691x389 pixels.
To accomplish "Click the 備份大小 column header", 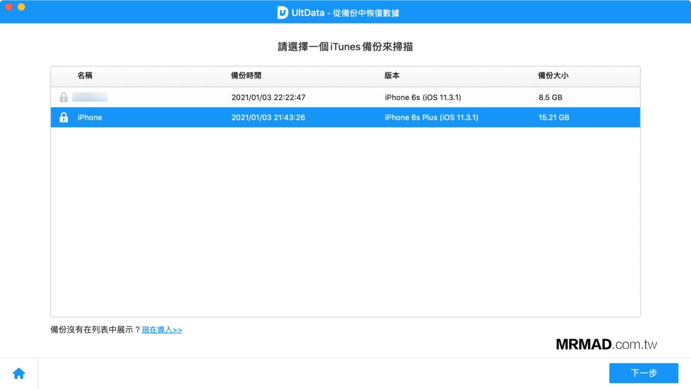I will (x=553, y=75).
